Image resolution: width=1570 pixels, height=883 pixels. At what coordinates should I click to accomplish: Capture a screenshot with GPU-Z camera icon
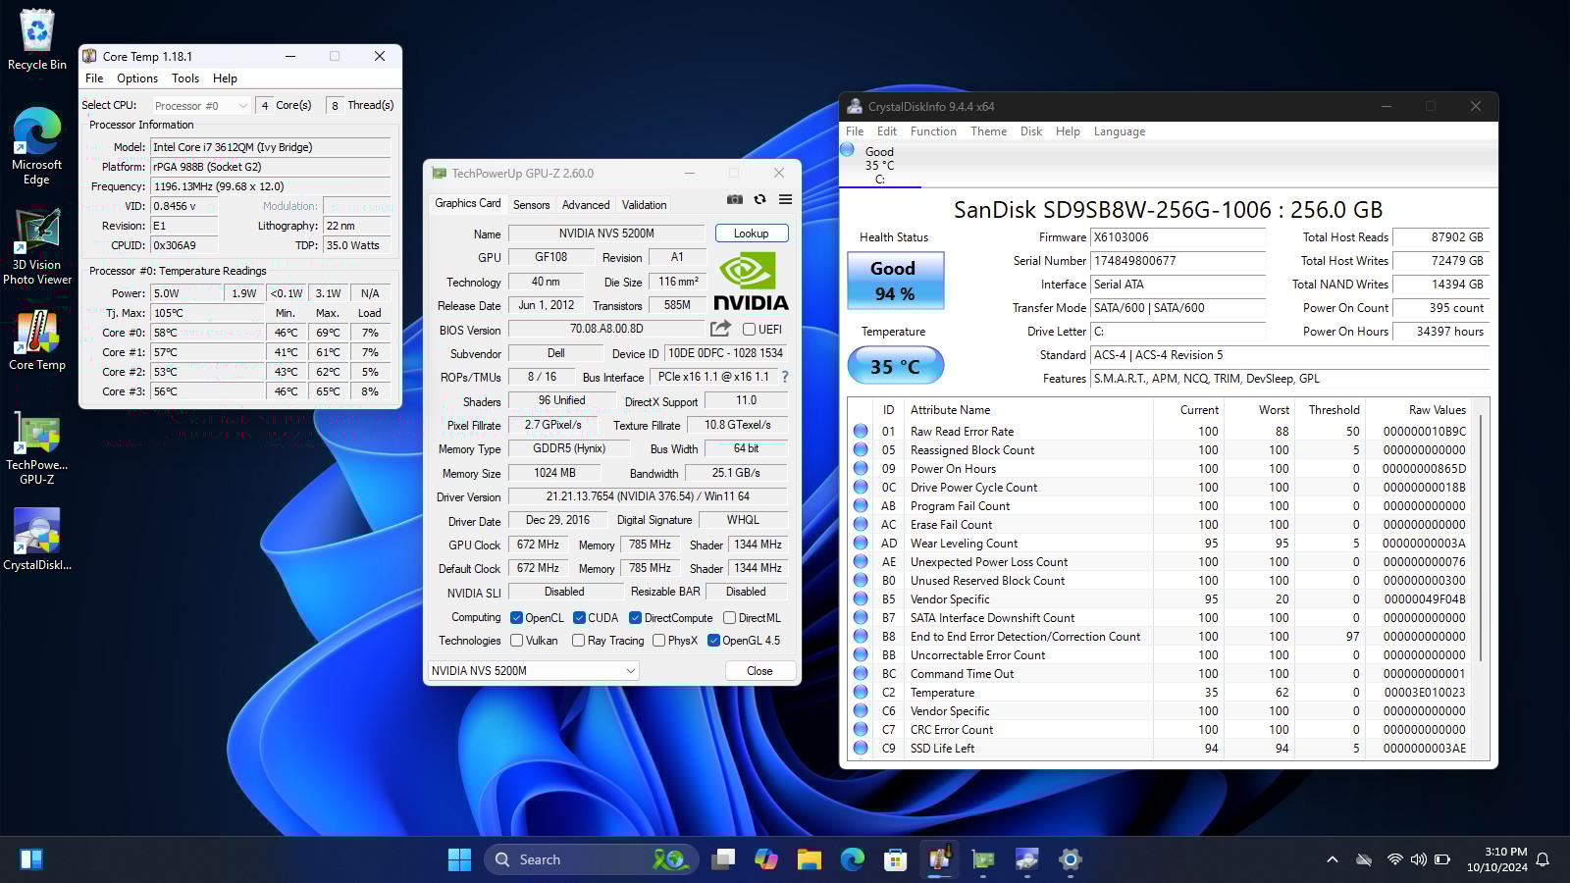click(x=734, y=199)
